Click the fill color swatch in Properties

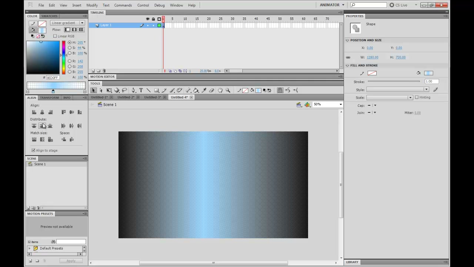(428, 73)
